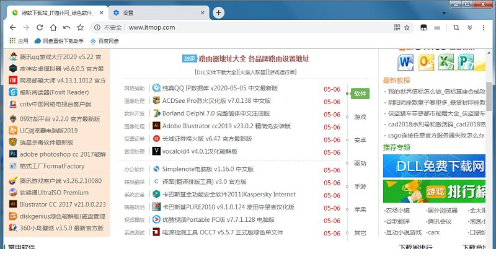The height and width of the screenshot is (259, 496).
Task: Click the 夜神安卓模拟器 icon
Action: 13,68
